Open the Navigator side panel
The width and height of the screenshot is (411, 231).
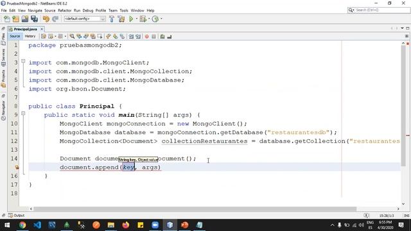click(3, 111)
